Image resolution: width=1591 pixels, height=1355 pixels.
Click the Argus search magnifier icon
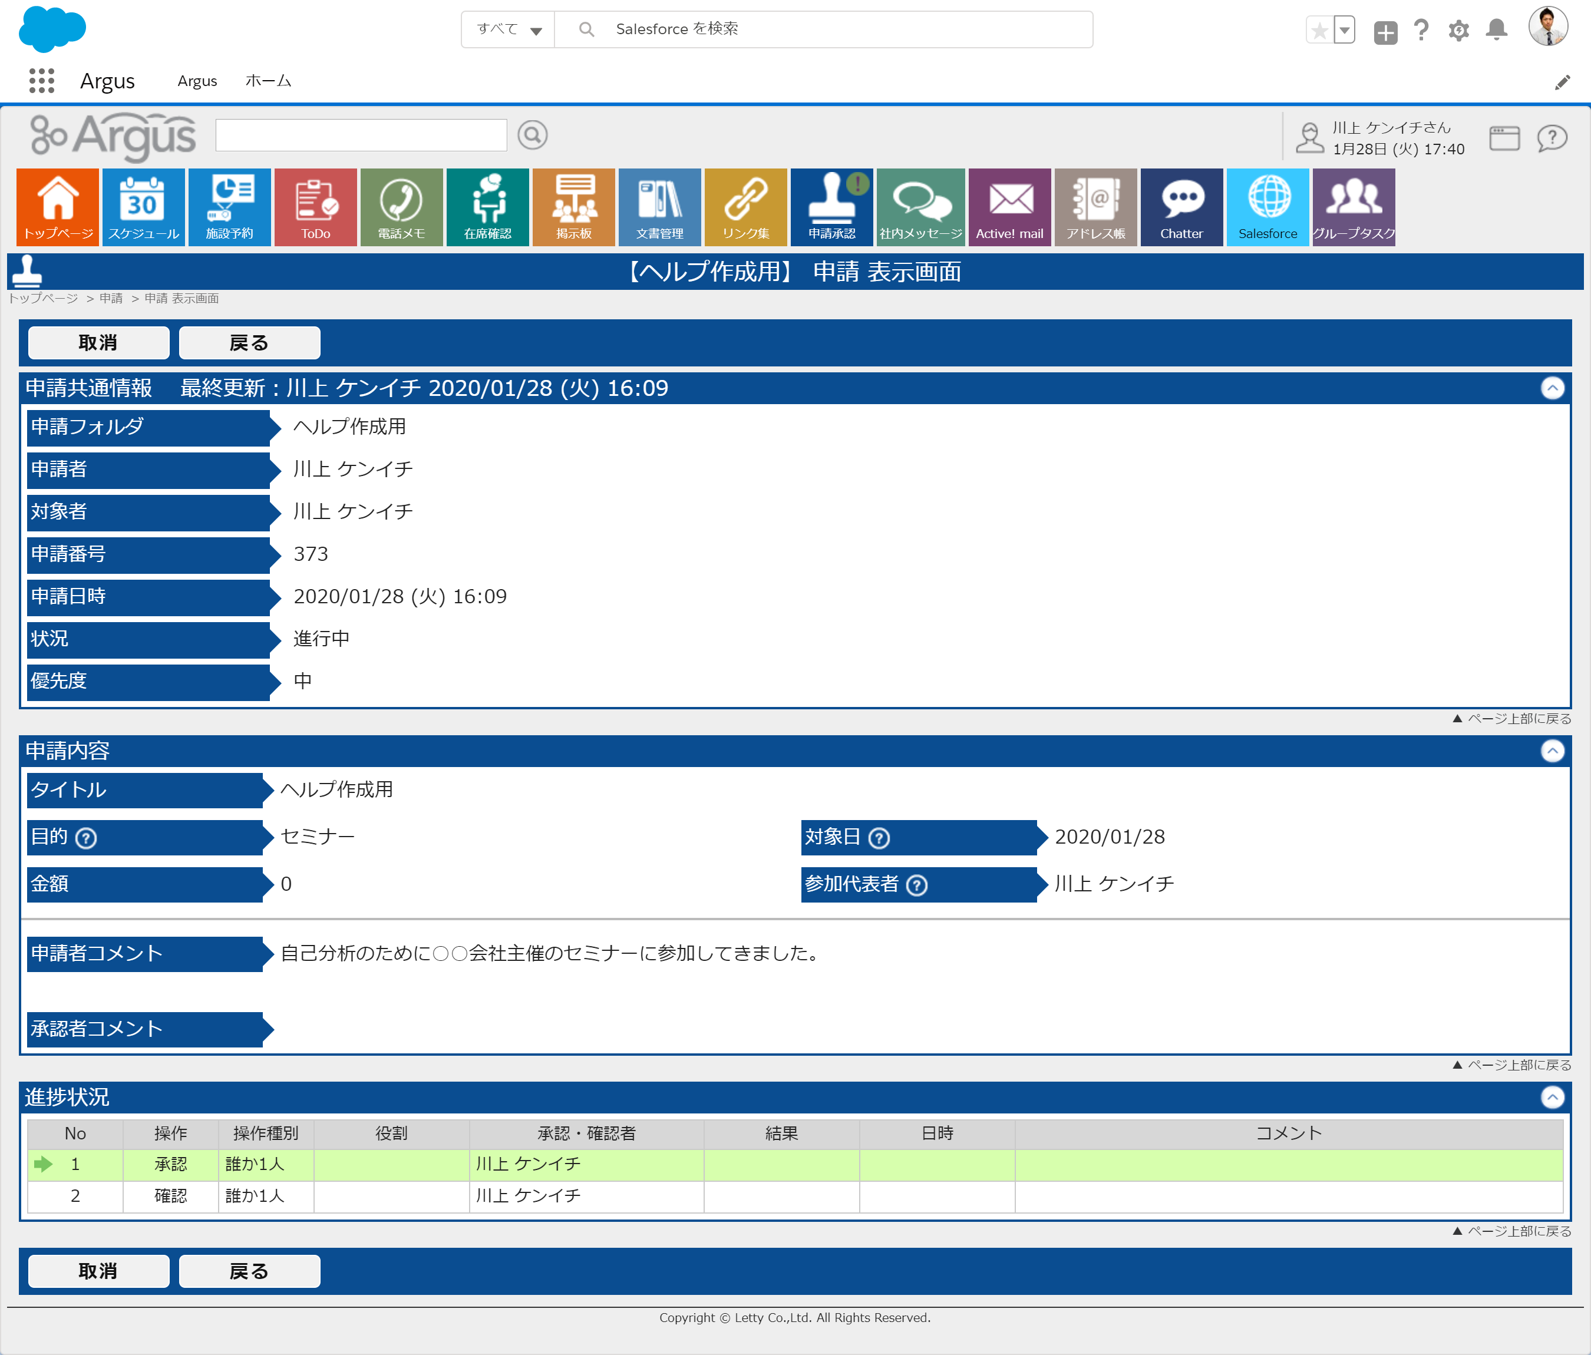[x=532, y=135]
